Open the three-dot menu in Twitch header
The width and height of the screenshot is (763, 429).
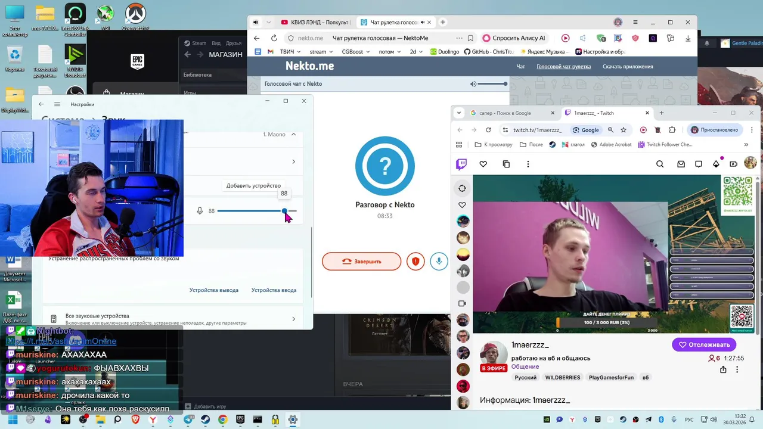click(528, 164)
